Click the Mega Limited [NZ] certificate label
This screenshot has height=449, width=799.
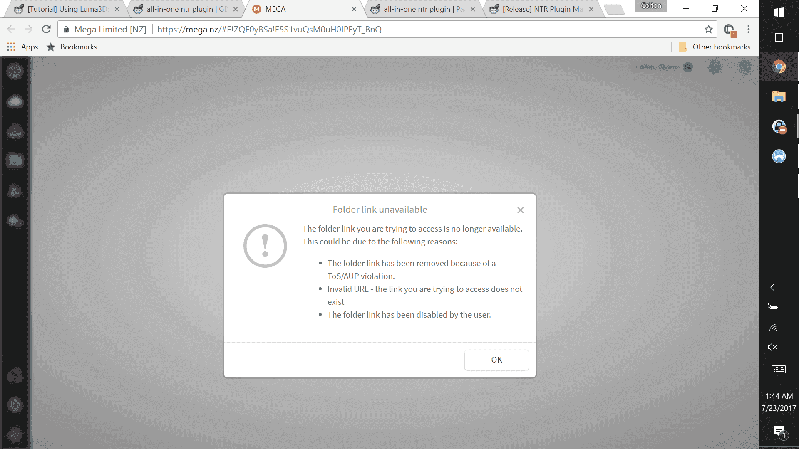(x=110, y=30)
